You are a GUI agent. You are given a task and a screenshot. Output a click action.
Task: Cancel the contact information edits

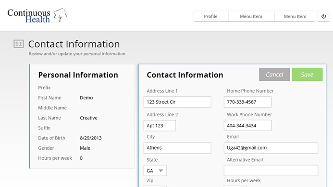274,75
